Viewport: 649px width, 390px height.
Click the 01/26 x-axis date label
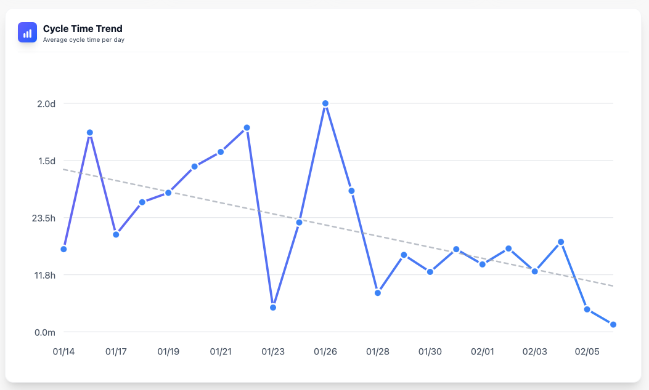click(x=325, y=352)
